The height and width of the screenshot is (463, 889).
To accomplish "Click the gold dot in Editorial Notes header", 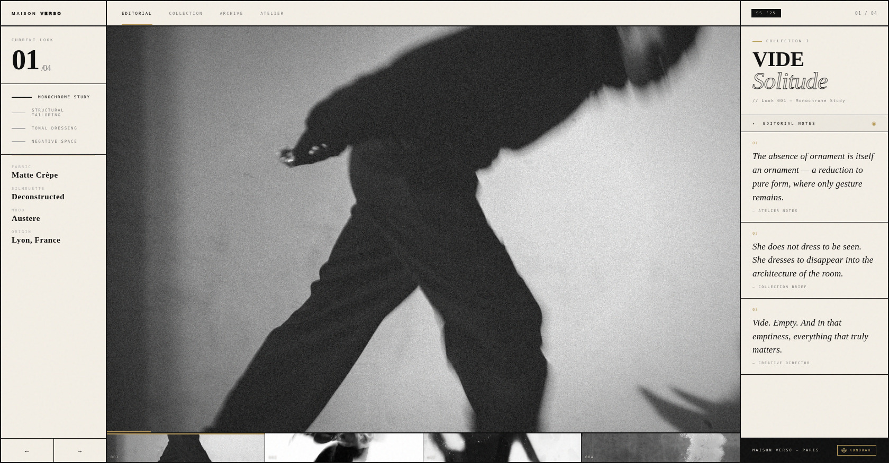I will pos(874,124).
